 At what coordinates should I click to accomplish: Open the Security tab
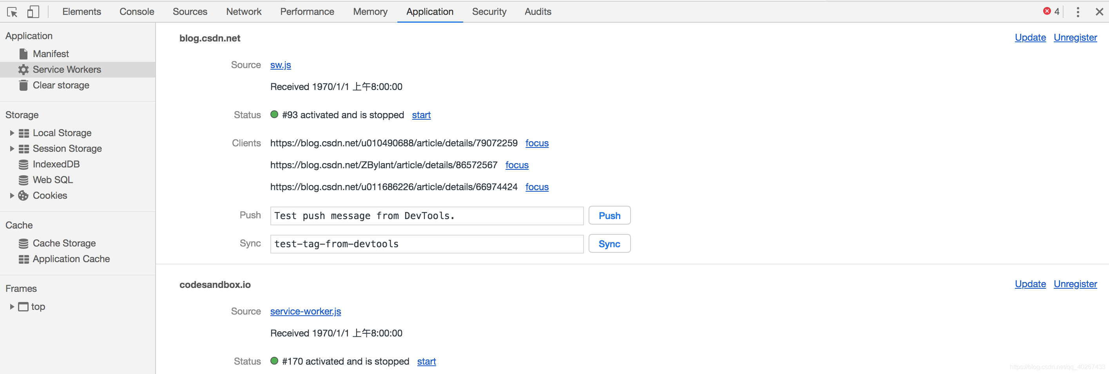[x=489, y=12]
